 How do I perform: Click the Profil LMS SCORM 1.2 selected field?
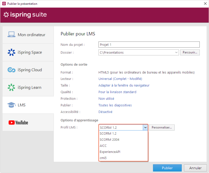coord(121,128)
